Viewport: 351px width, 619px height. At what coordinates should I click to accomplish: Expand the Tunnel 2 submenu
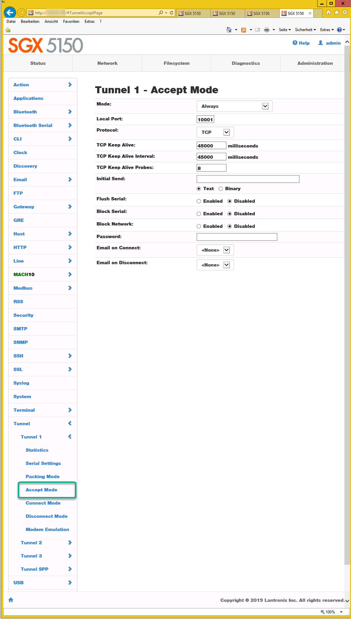tap(70, 543)
